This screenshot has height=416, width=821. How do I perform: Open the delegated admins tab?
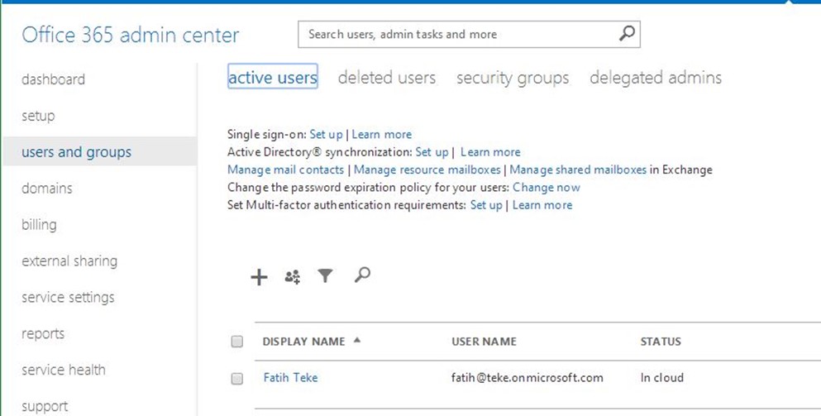[656, 78]
